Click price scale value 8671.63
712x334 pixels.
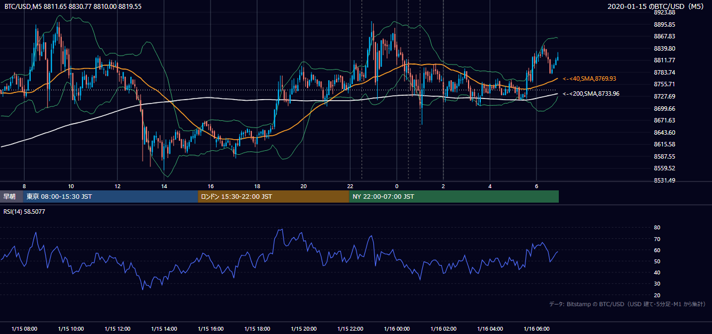(664, 120)
